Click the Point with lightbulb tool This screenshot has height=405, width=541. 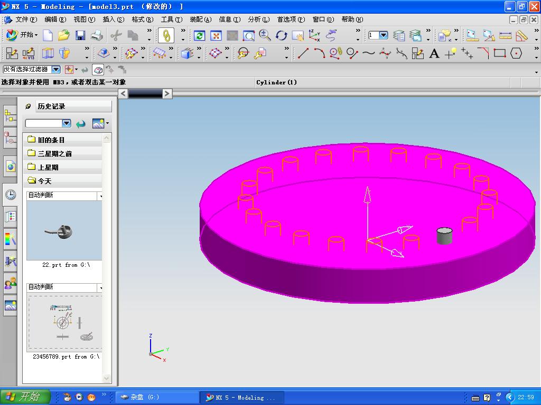tap(451, 53)
